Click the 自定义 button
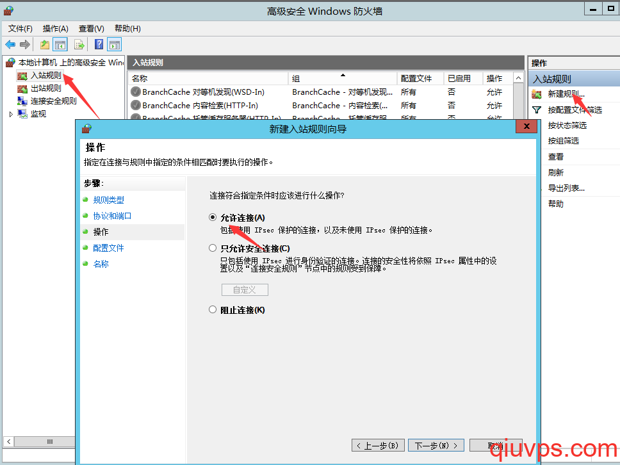The height and width of the screenshot is (465, 620). click(245, 290)
